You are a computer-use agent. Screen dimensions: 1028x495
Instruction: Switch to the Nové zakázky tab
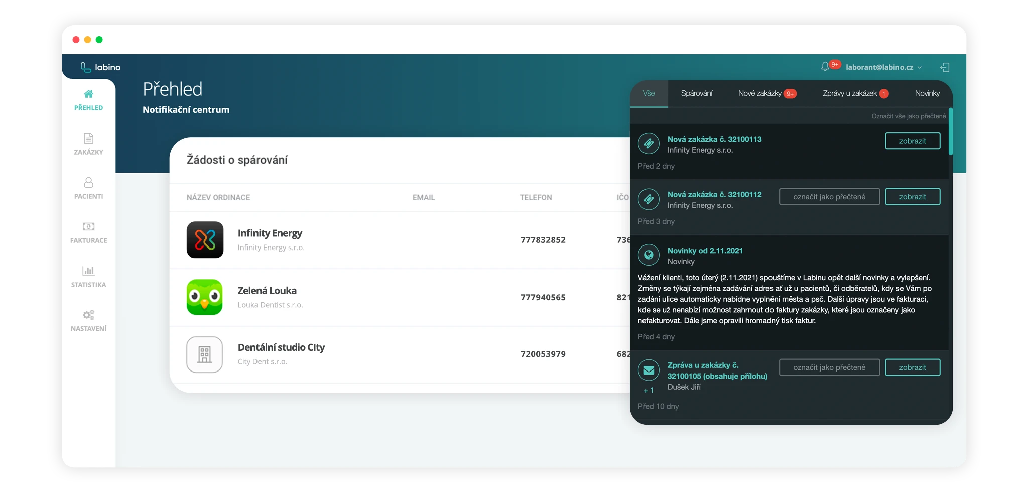pos(767,94)
